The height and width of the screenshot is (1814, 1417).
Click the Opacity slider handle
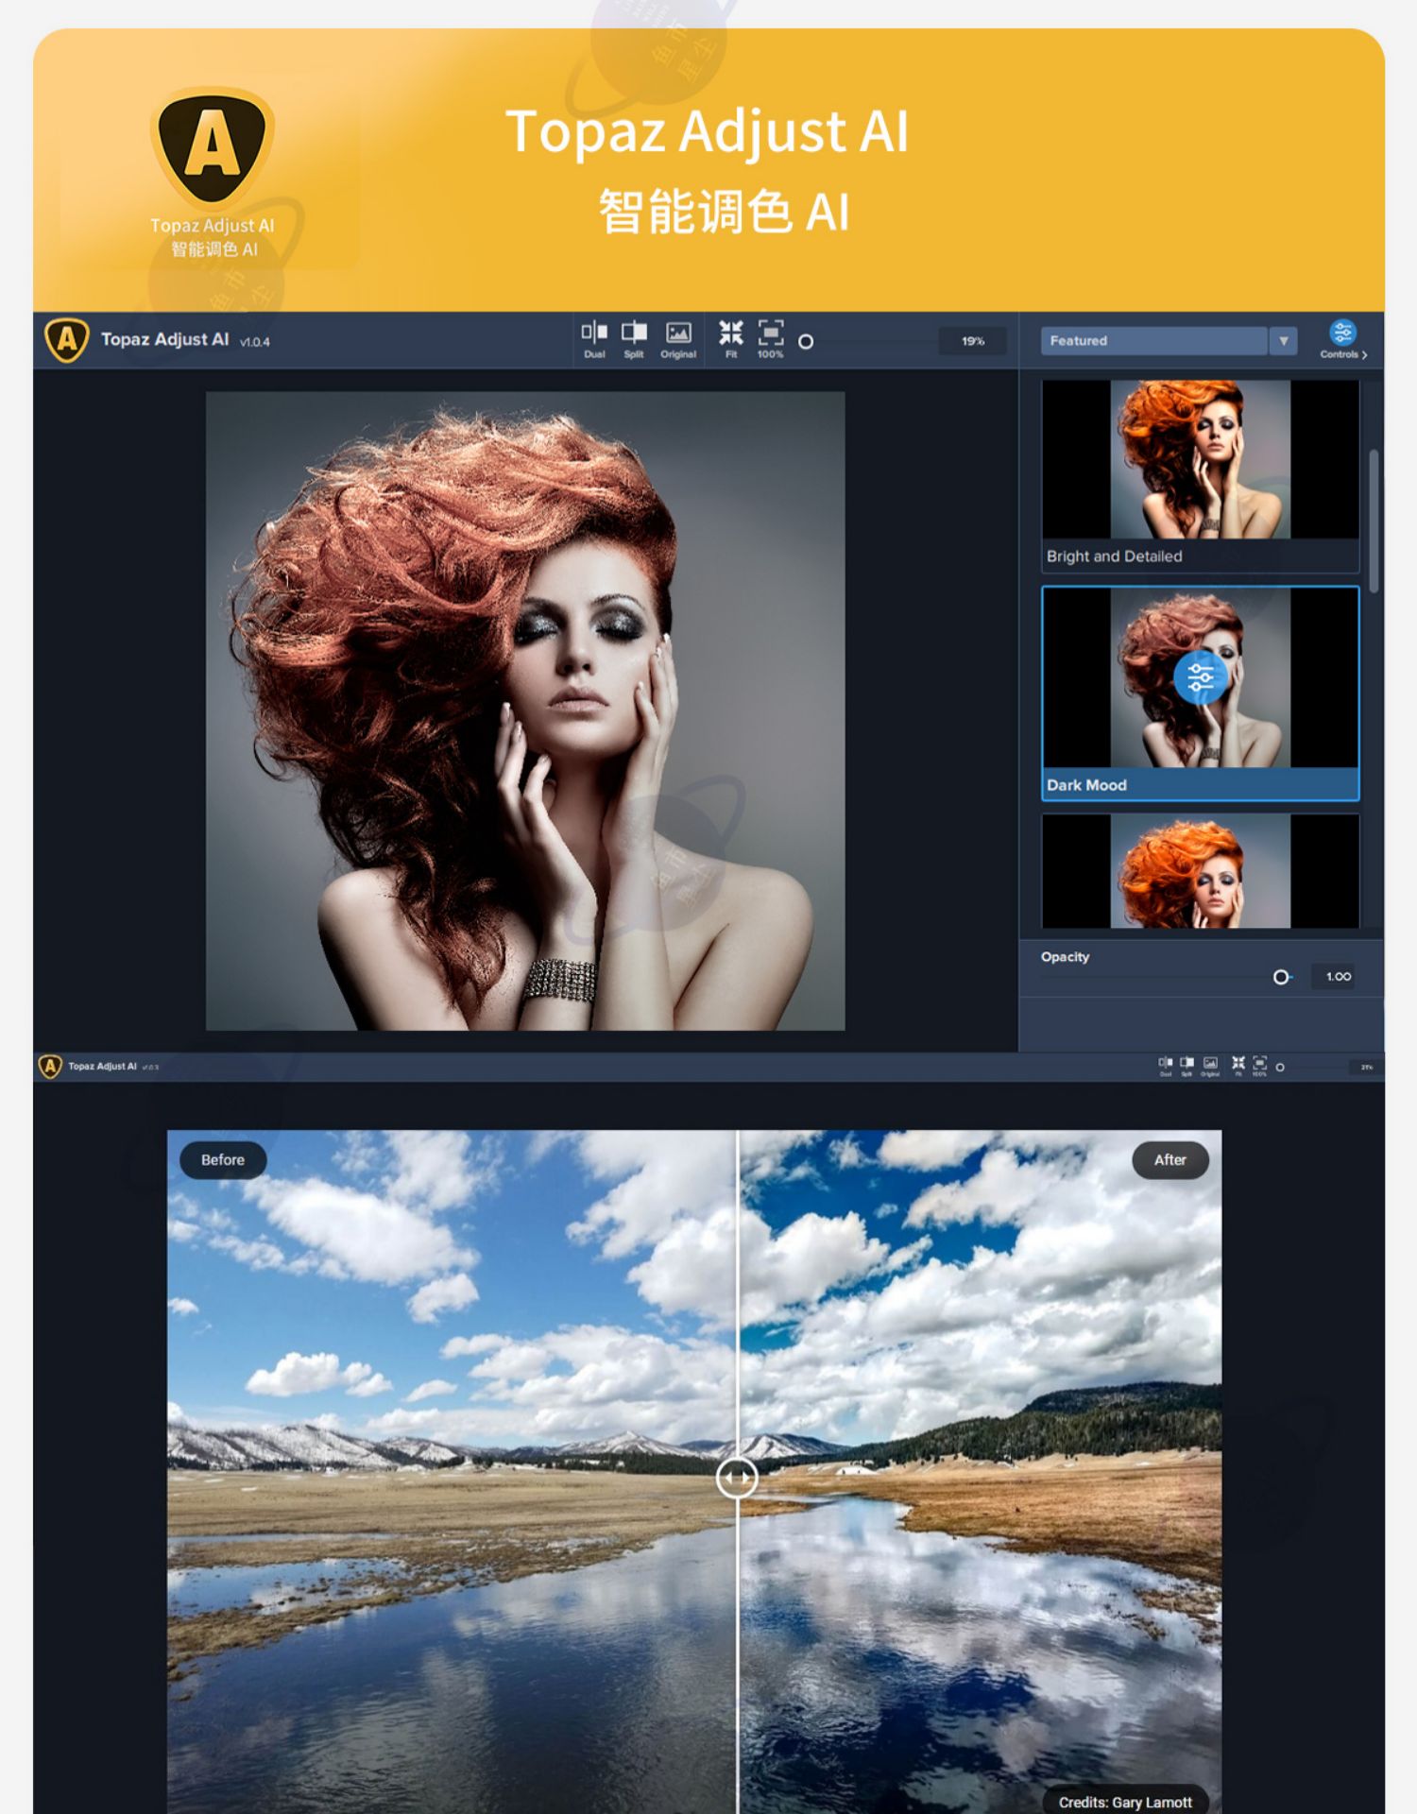click(1281, 977)
